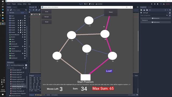Open the signal icon on RestartButton row
Viewport: 172px width, 97px height.
(23, 35)
